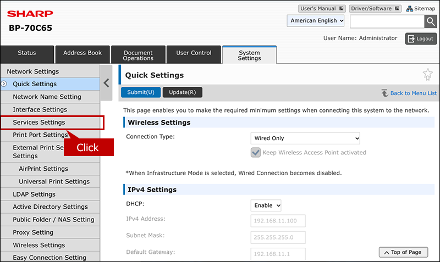Click the Submit(U) button
440x262 pixels.
point(141,92)
